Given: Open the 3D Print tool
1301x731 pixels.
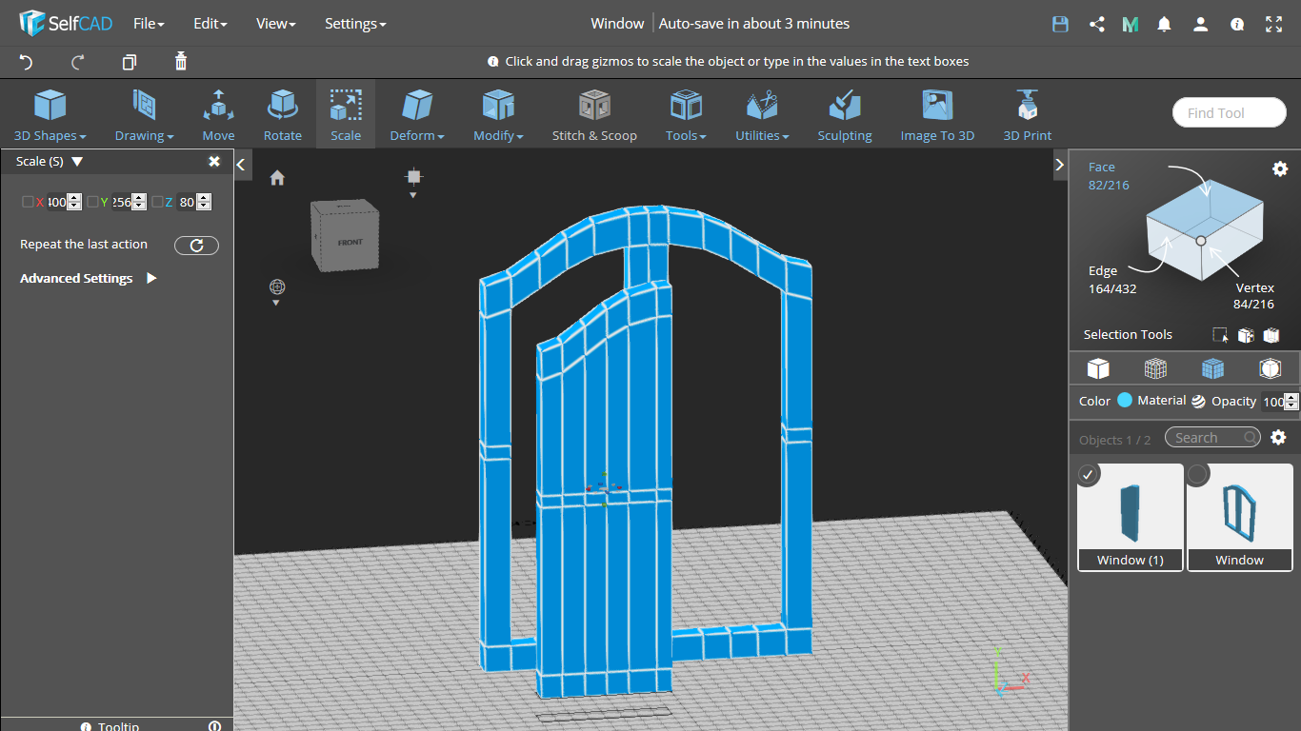Looking at the screenshot, I should (1028, 115).
